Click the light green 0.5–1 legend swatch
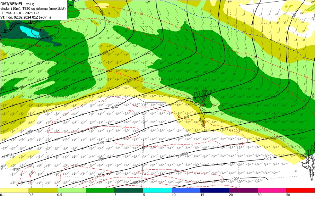This screenshot has width=315, height=197. point(72,190)
